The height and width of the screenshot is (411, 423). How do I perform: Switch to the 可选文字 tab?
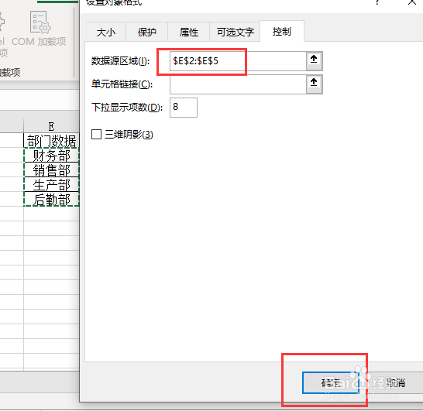[x=235, y=33]
